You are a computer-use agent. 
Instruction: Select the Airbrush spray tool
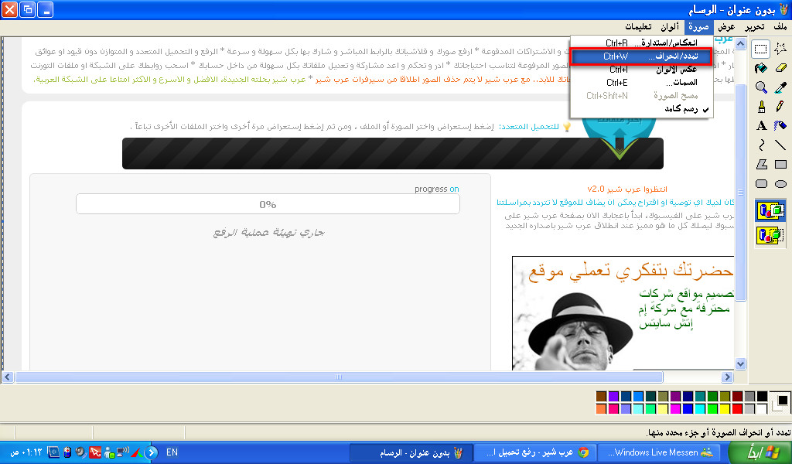pos(780,125)
